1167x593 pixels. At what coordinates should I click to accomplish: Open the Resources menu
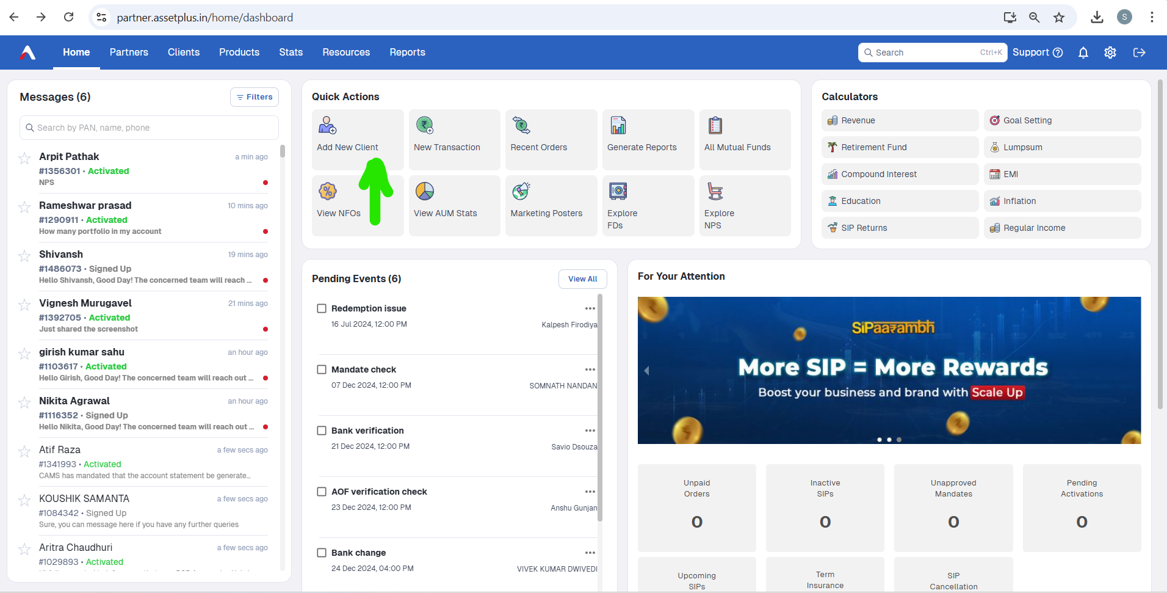click(346, 53)
